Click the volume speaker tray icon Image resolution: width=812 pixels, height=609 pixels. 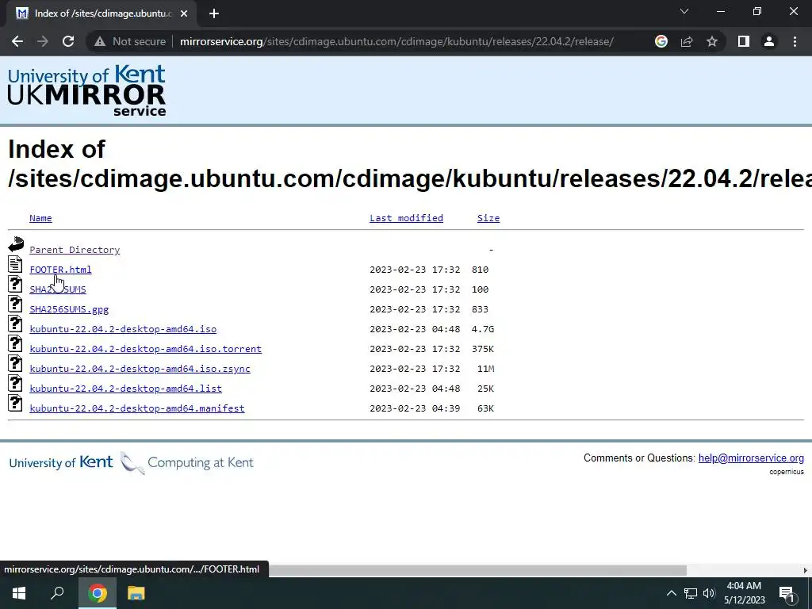coord(709,593)
